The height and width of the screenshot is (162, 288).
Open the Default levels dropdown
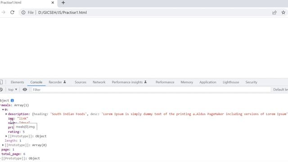click(280, 90)
